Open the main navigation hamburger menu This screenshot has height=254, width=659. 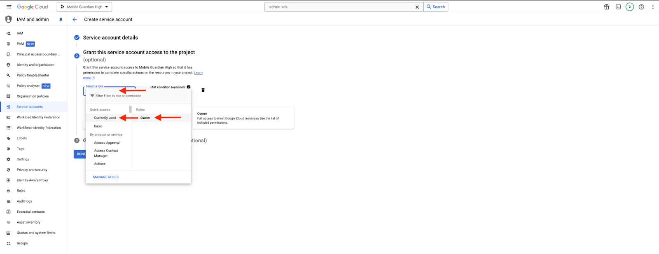(9, 7)
